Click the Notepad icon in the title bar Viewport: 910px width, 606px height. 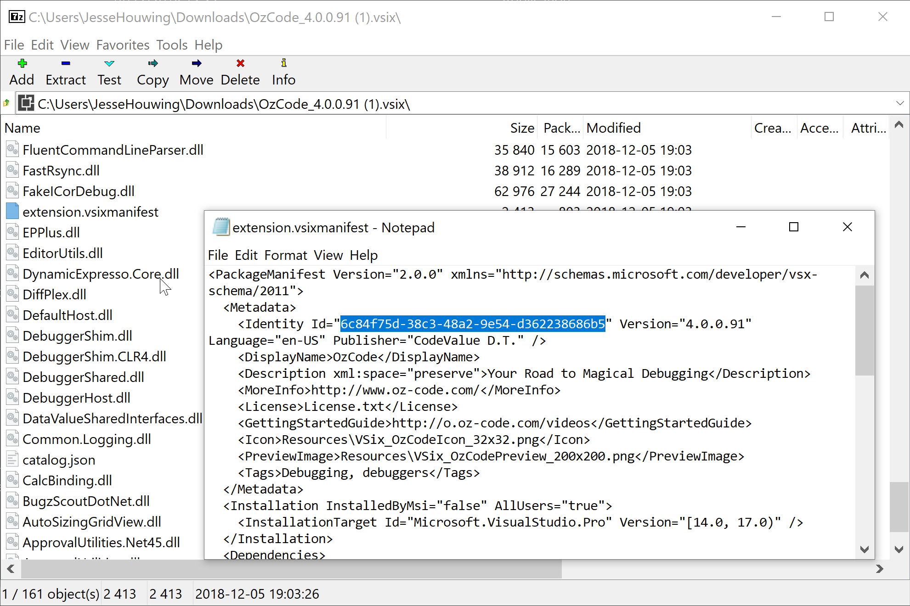point(221,227)
